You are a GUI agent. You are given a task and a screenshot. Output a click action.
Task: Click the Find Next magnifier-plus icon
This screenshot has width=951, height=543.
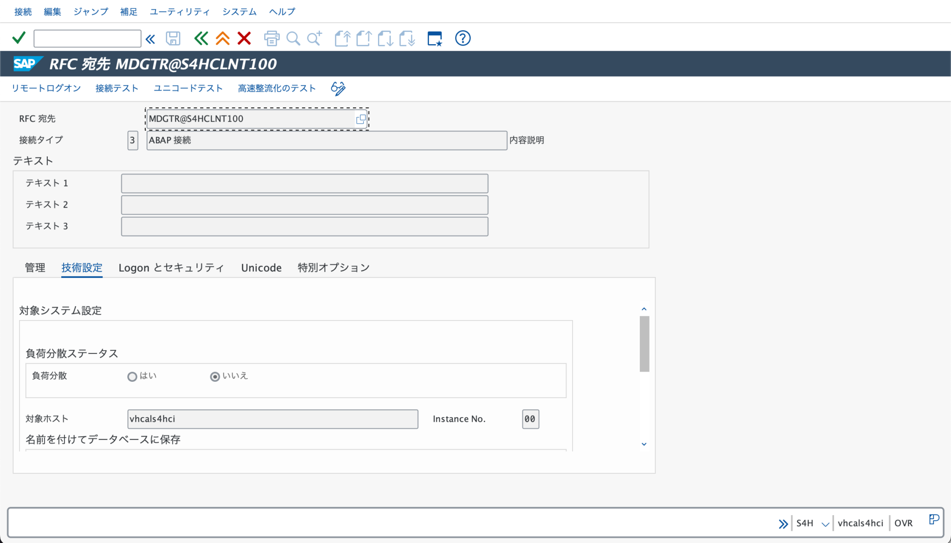tap(314, 38)
